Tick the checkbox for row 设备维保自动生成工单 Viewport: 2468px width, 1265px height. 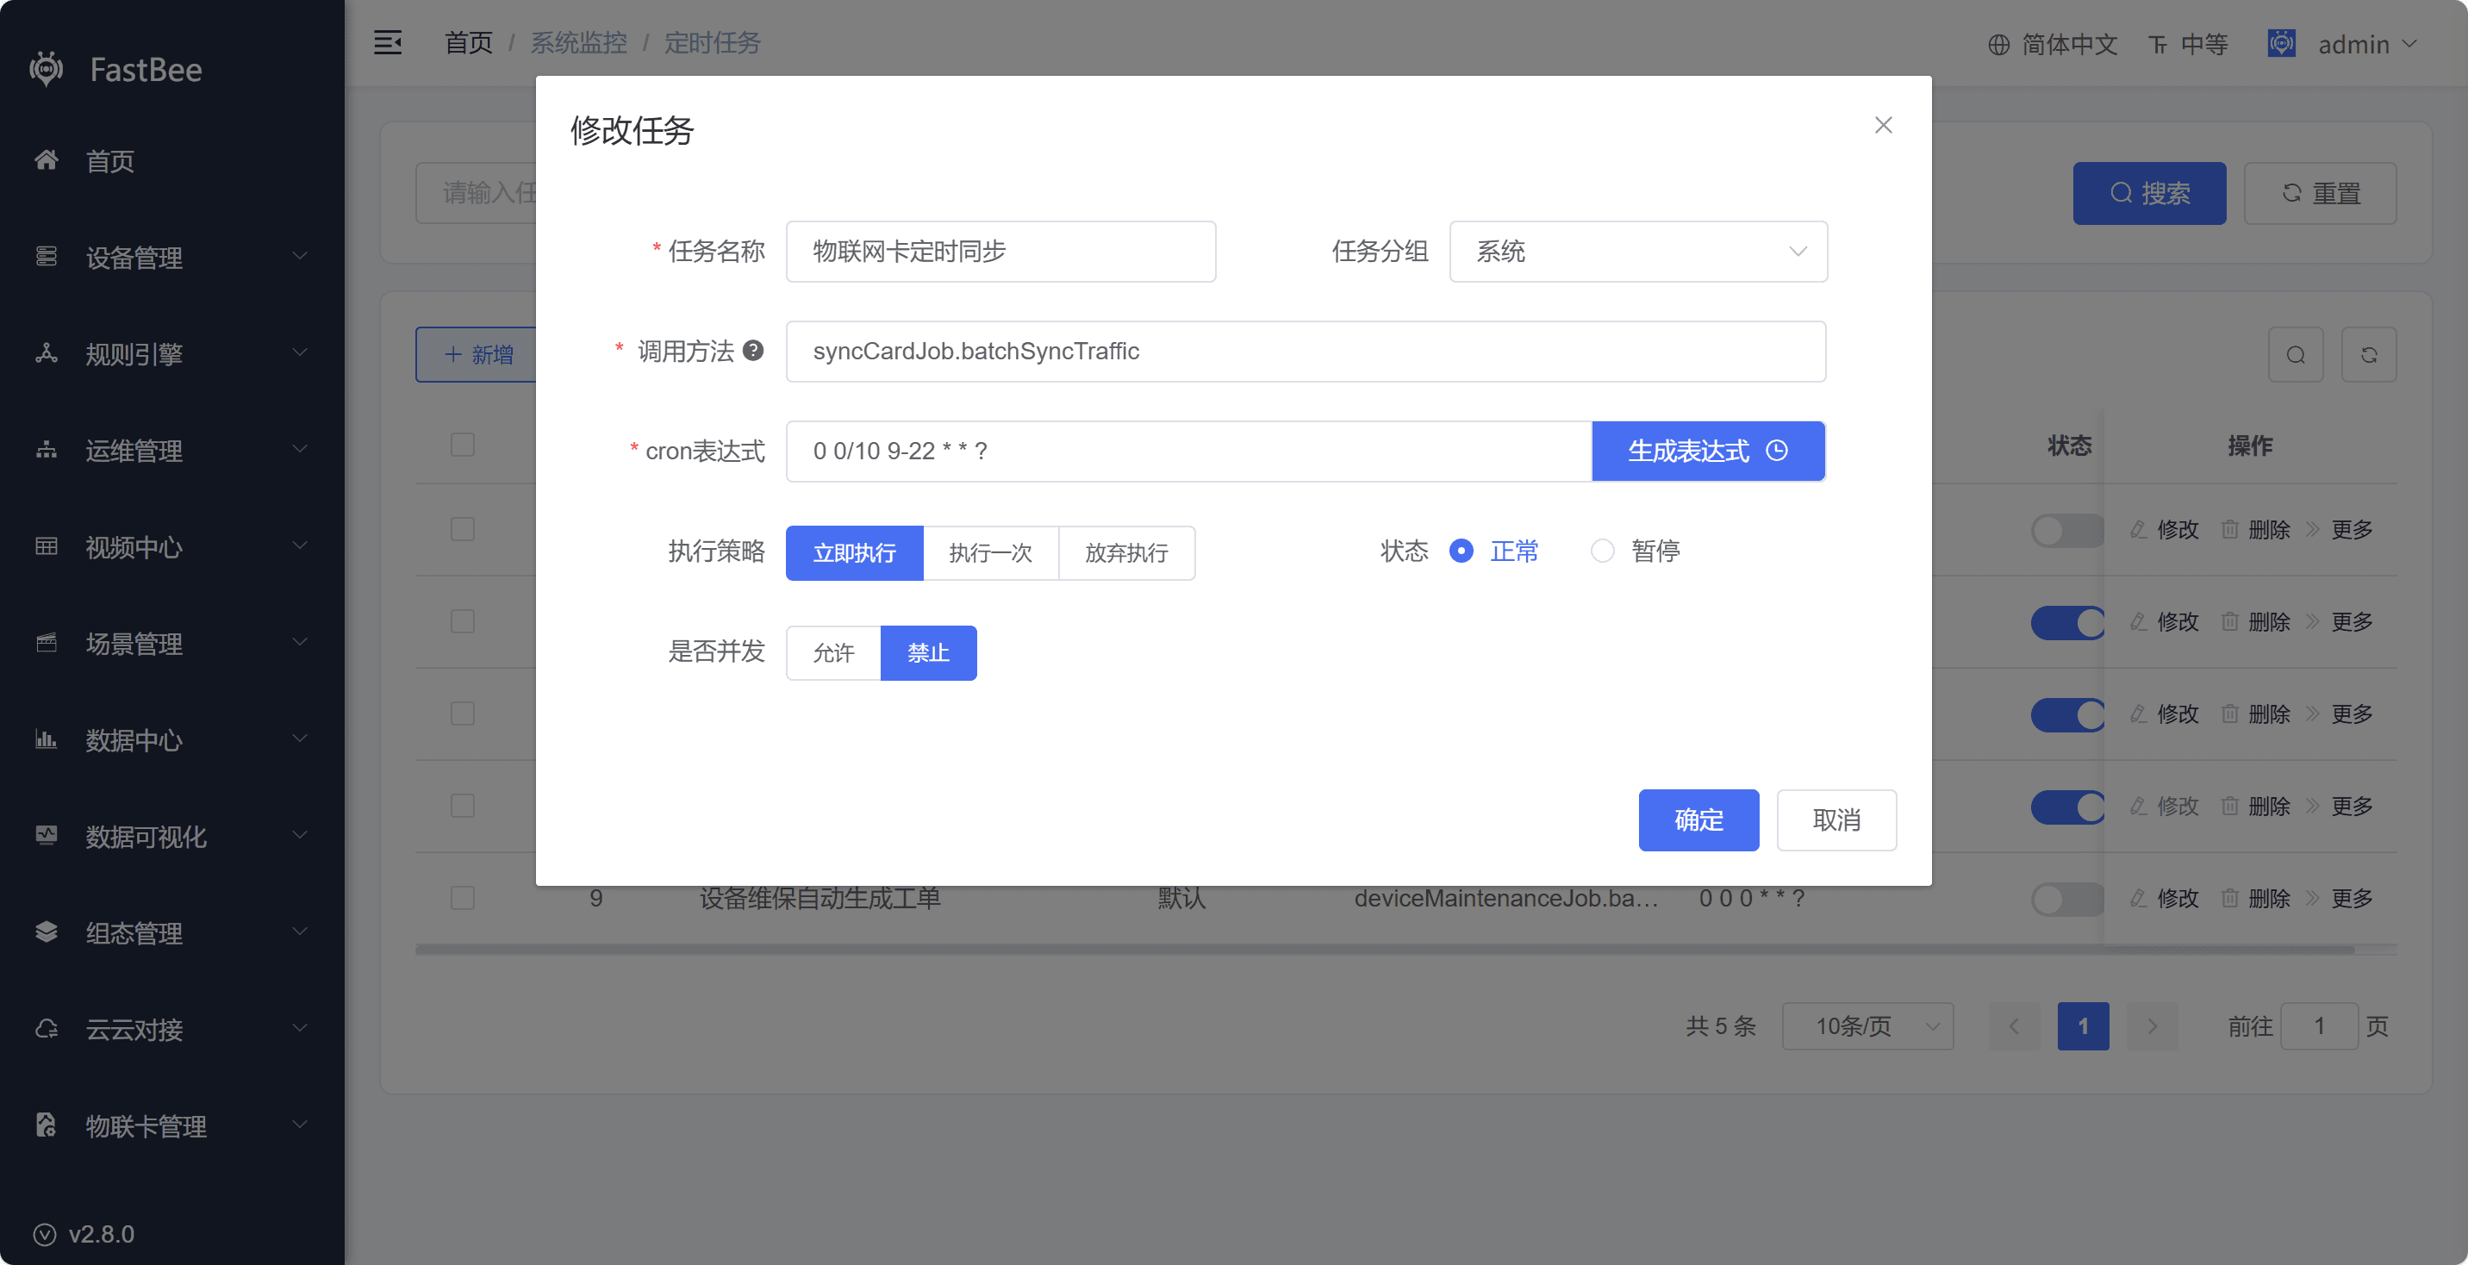[x=463, y=898]
